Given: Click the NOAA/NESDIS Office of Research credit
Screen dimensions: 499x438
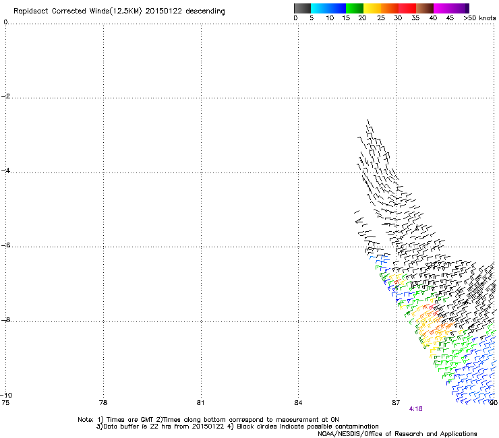Looking at the screenshot, I should pos(397,434).
